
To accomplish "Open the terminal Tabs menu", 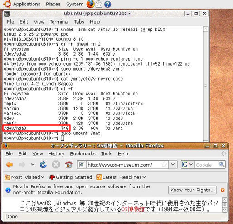I will [x=79, y=22].
